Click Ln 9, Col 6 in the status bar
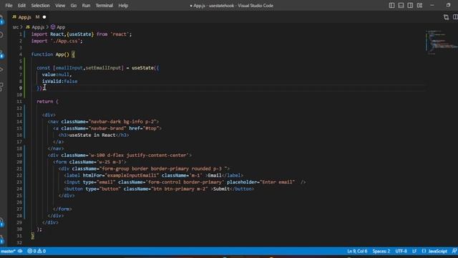 pyautogui.click(x=357, y=252)
